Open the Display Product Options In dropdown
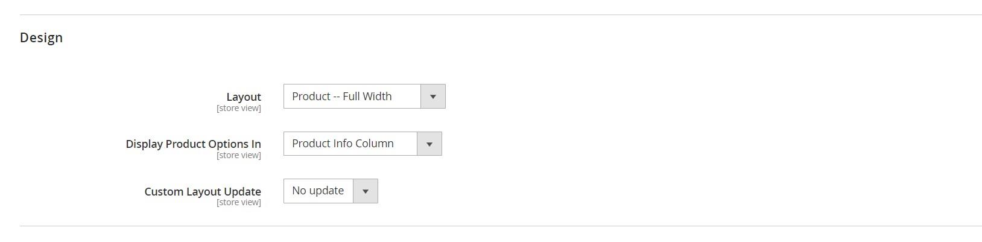982x242 pixels. 362,144
